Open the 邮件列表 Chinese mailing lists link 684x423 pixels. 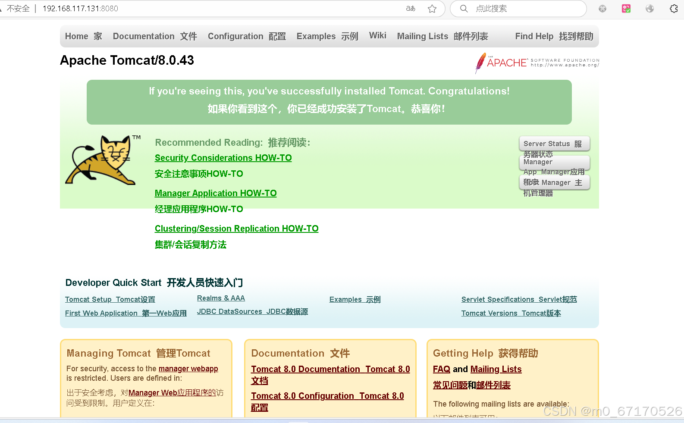(x=493, y=385)
